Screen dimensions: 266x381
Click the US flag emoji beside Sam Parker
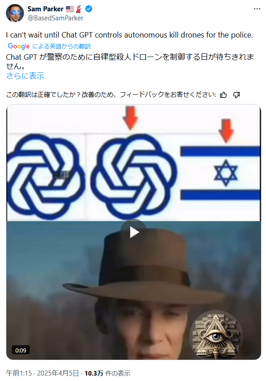[x=70, y=9]
